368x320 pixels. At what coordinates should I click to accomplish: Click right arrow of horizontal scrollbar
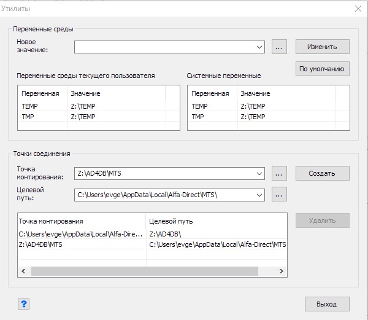pos(282,271)
